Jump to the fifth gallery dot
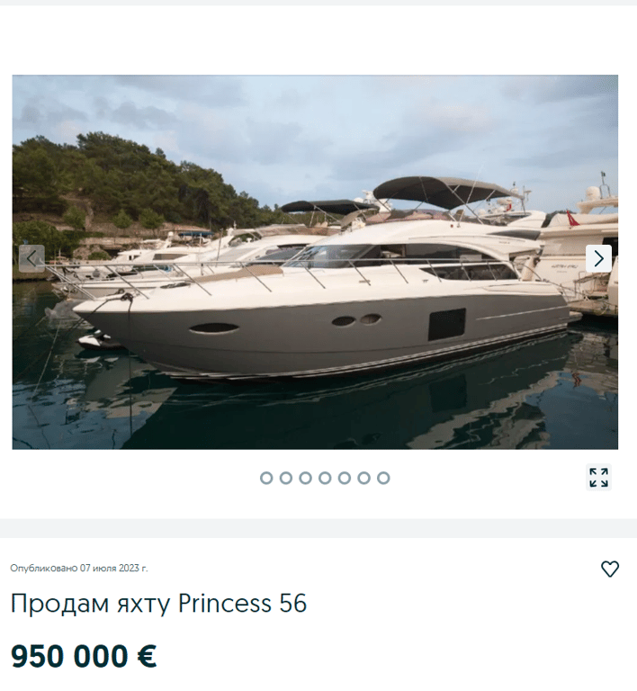Image resolution: width=637 pixels, height=691 pixels. 345,478
